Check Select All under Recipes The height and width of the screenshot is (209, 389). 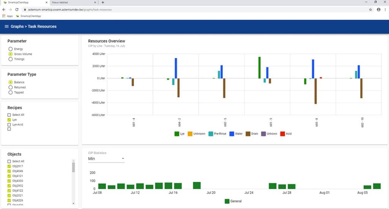[x=9, y=115]
